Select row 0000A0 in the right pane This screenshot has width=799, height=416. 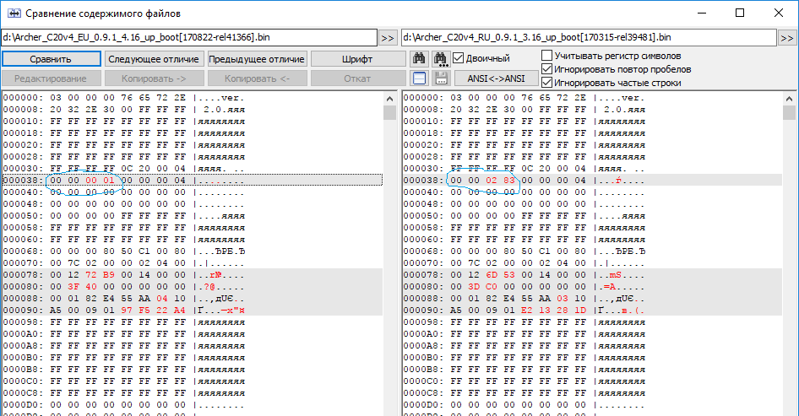coord(592,334)
